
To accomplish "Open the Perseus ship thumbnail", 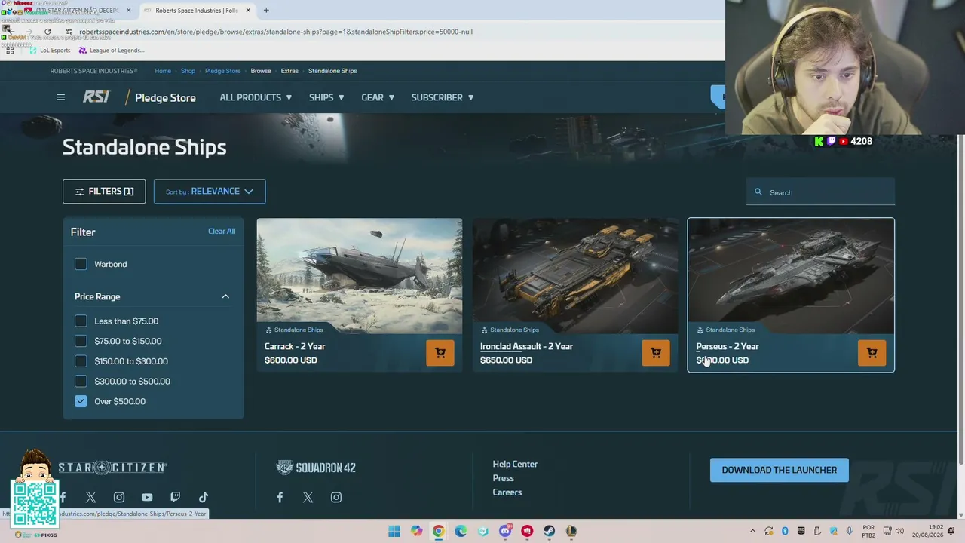I will pos(791,276).
